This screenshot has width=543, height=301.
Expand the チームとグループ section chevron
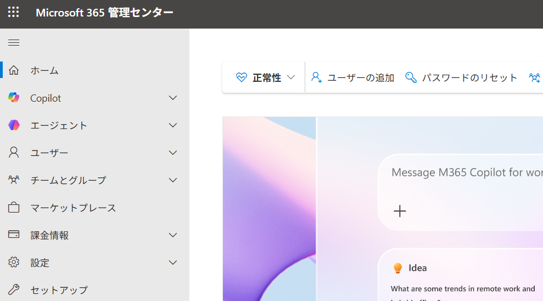173,180
